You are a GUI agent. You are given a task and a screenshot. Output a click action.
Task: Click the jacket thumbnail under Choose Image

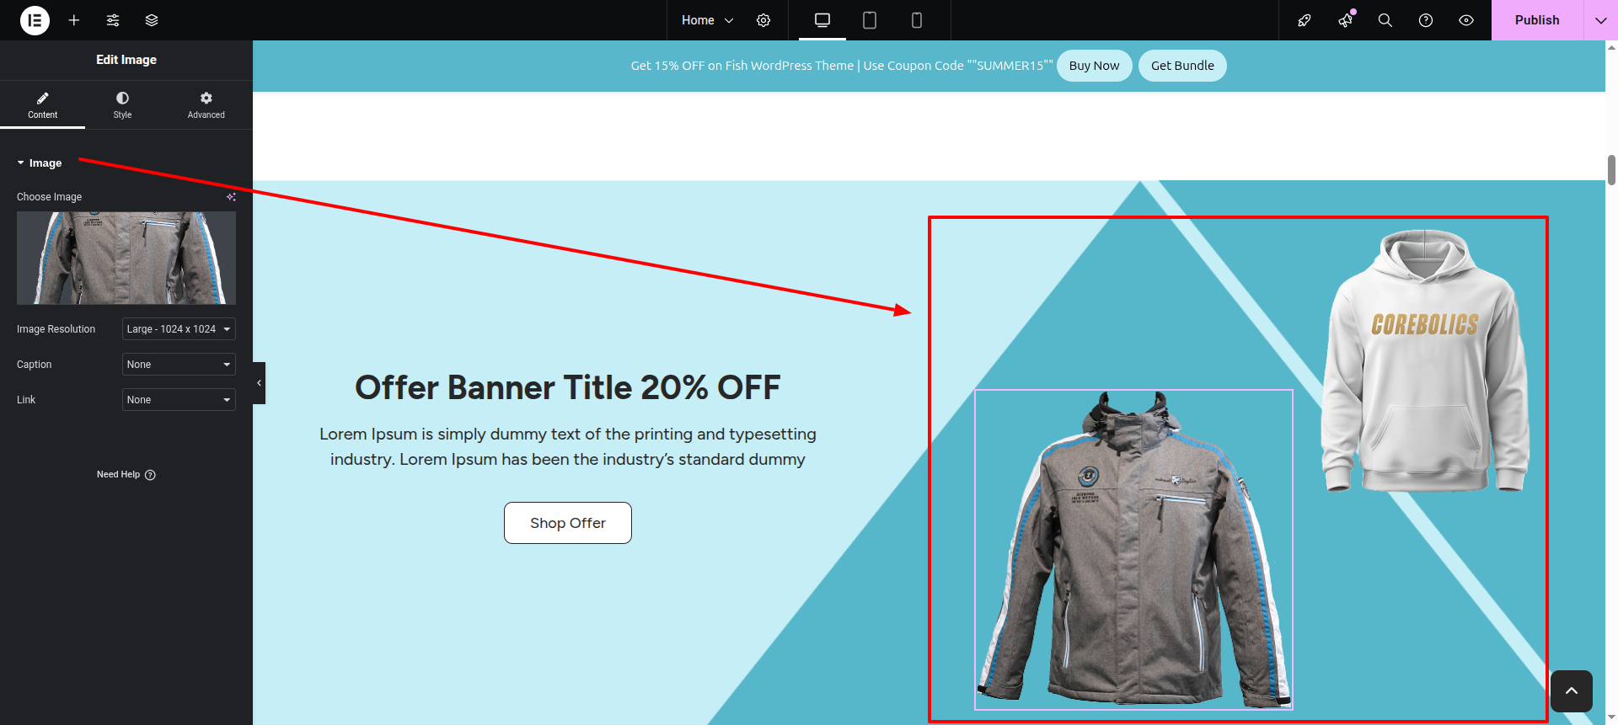(x=126, y=258)
